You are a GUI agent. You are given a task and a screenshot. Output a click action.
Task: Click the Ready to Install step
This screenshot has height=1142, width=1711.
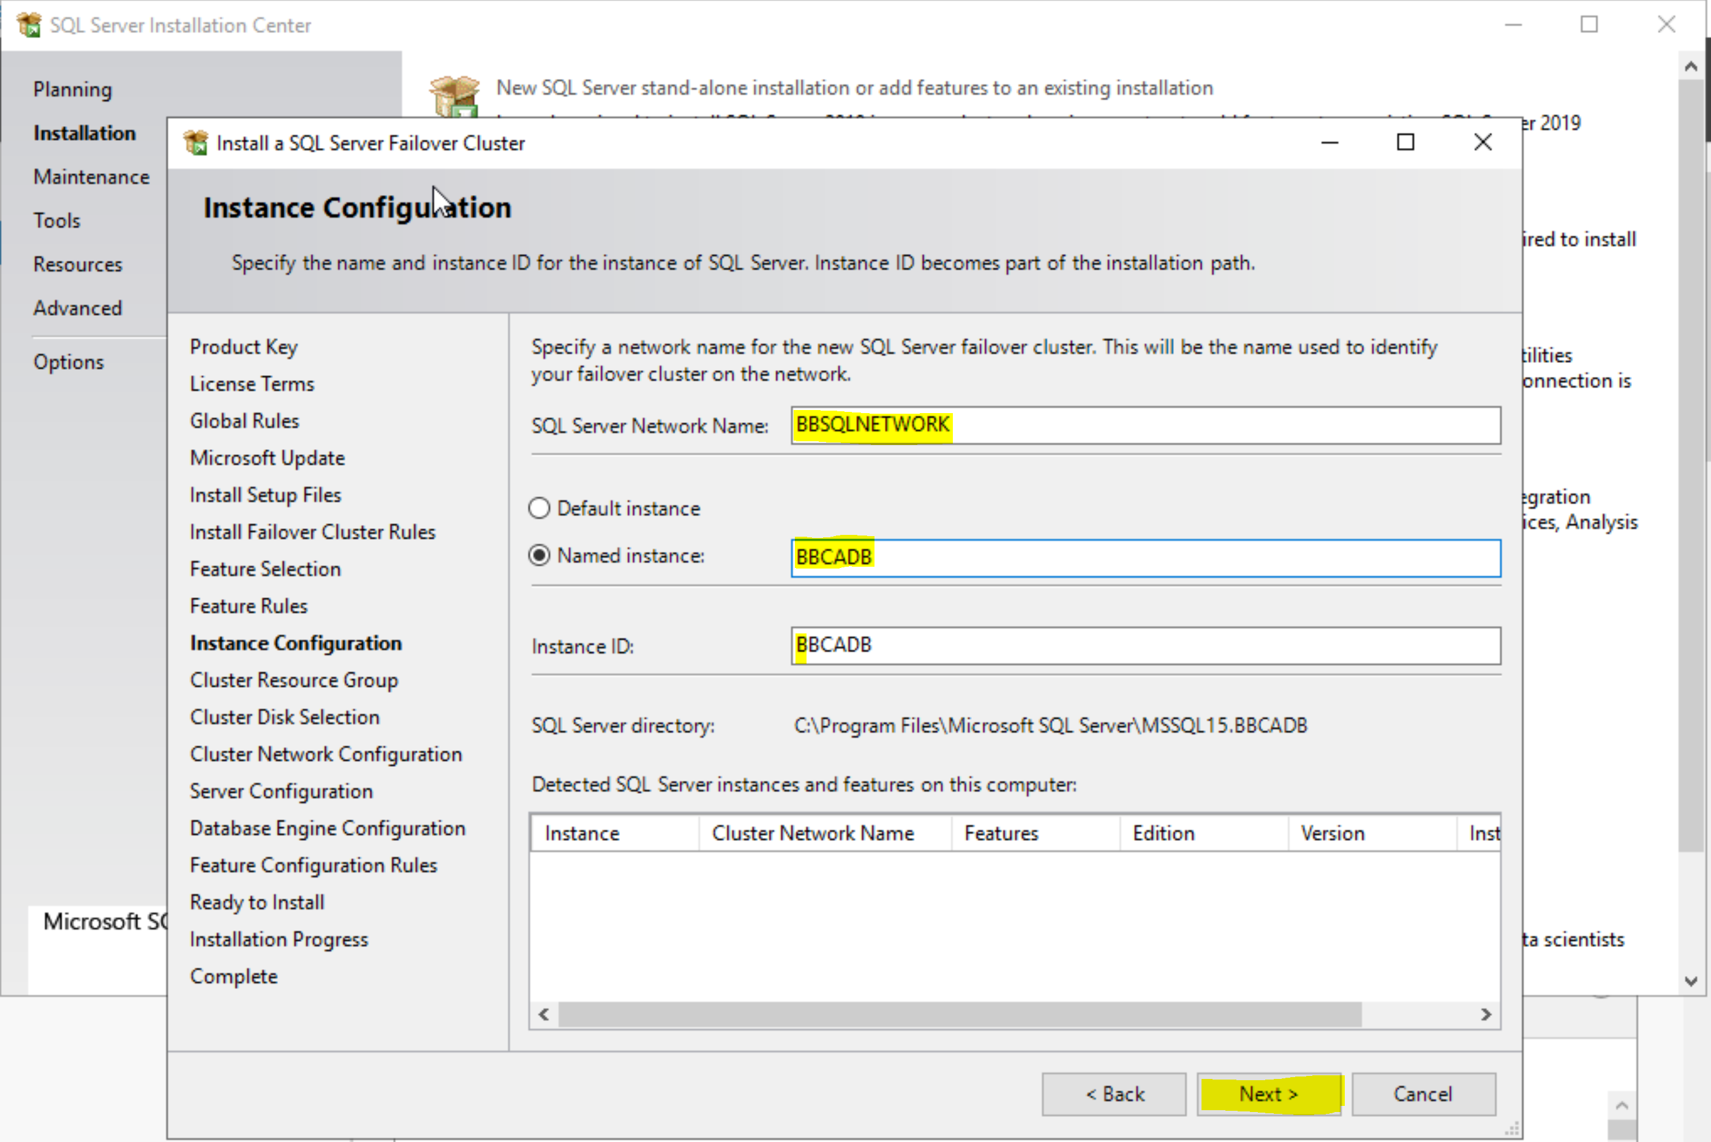257,902
